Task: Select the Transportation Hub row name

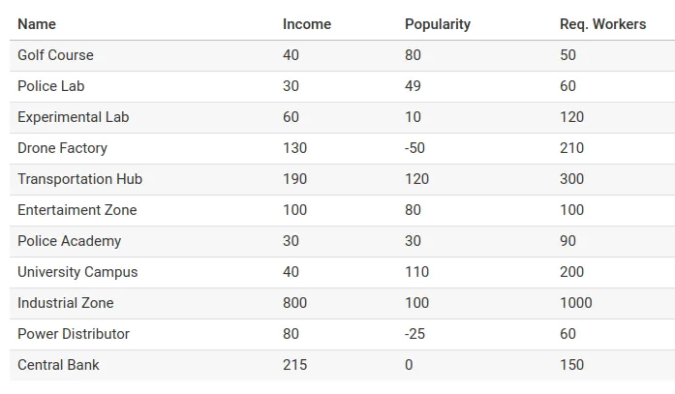Action: tap(79, 179)
